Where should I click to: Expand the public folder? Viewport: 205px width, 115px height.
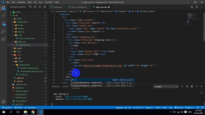tap(18, 12)
